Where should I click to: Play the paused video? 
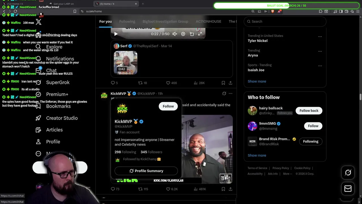(x=116, y=34)
